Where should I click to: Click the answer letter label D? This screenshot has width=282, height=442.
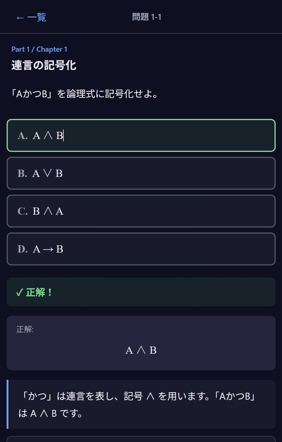click(x=23, y=249)
